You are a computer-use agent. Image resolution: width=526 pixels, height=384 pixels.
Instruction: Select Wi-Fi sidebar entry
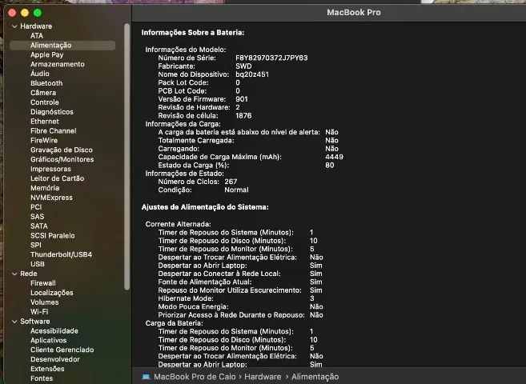click(x=39, y=312)
